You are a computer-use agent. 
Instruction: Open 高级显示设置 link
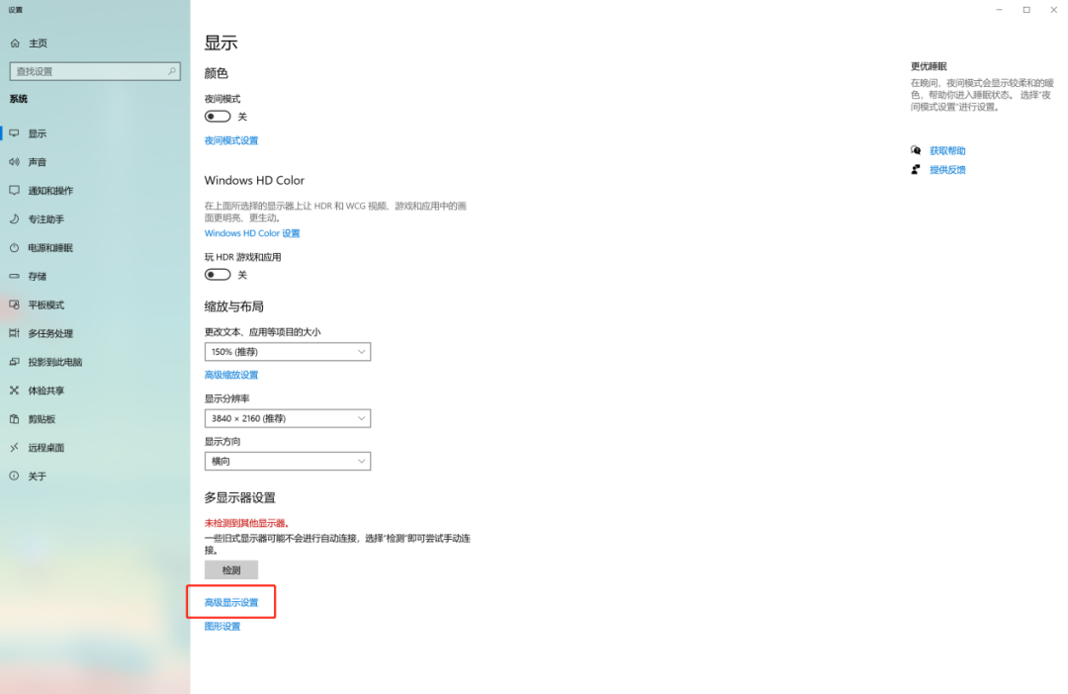coord(230,602)
